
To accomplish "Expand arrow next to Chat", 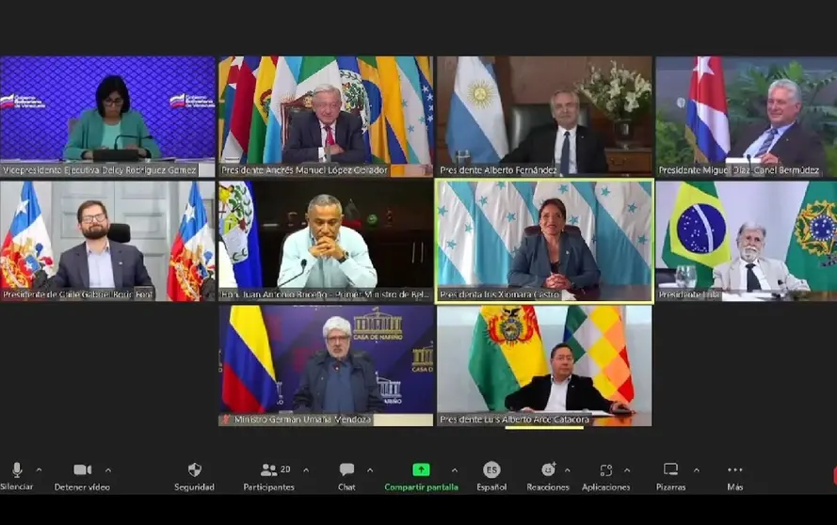I will 370,470.
